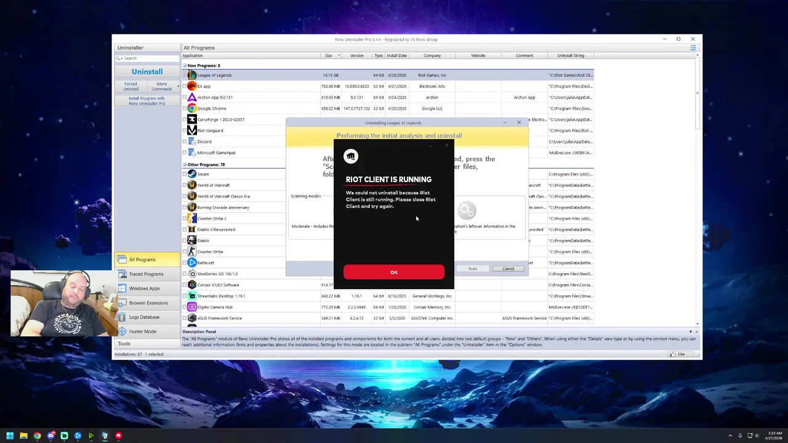Click the Application column header
Image resolution: width=788 pixels, height=443 pixels.
pyautogui.click(x=251, y=55)
